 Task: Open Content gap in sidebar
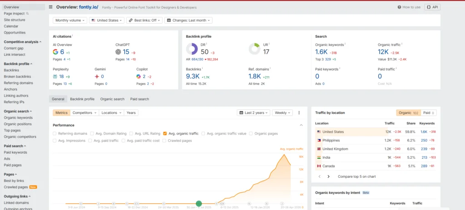tap(14, 48)
